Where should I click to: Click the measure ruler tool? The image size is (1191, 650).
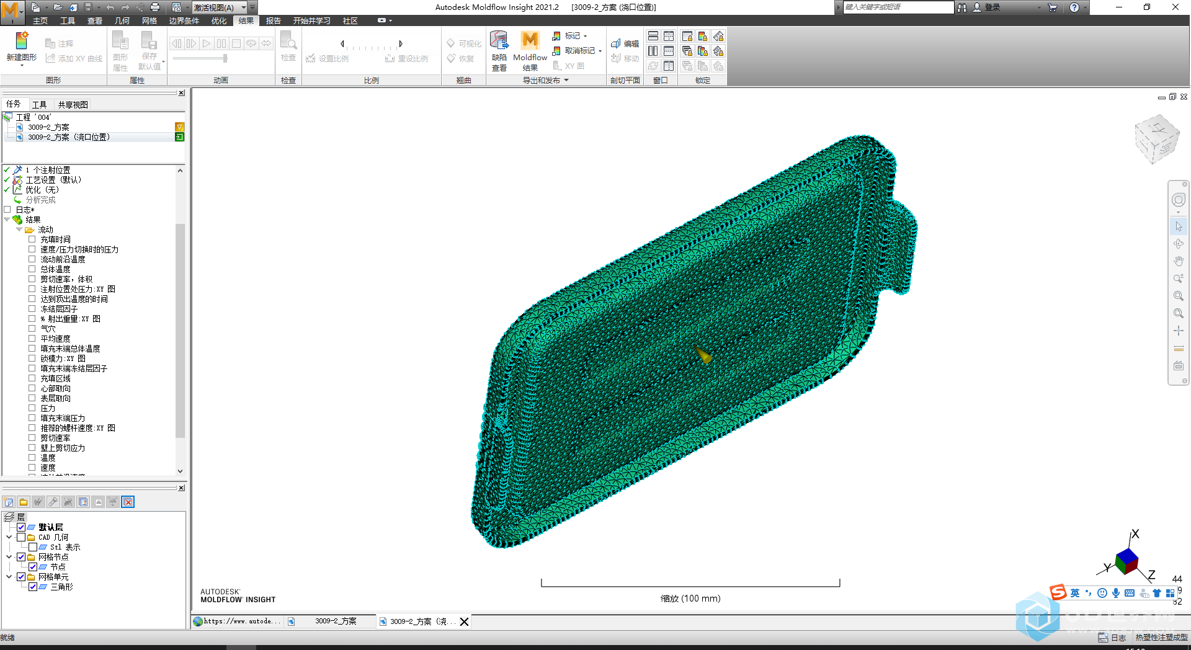1179,349
